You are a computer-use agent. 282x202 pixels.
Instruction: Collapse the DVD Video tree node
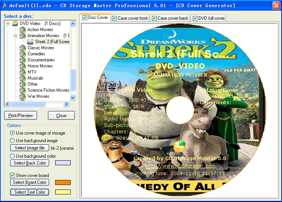8,23
